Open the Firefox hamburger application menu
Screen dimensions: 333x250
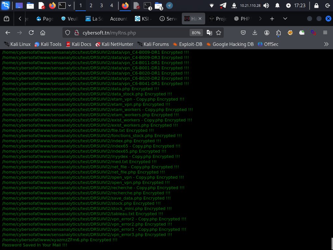click(325, 33)
